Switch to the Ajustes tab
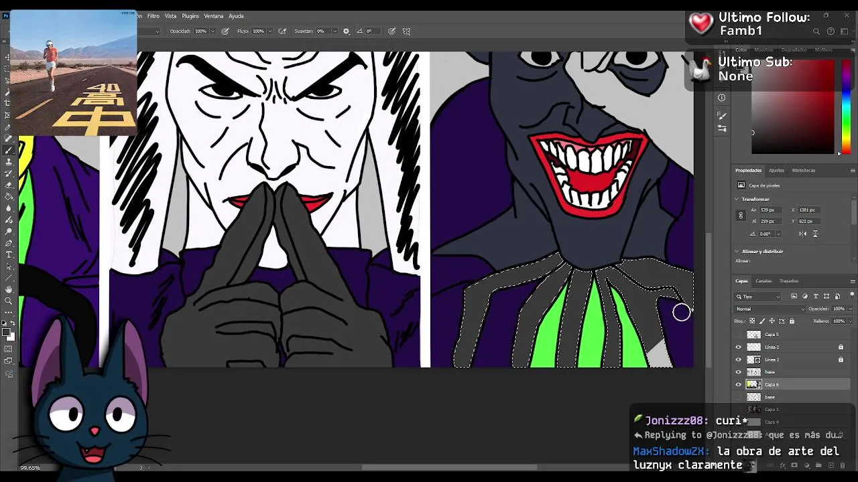 tap(776, 170)
